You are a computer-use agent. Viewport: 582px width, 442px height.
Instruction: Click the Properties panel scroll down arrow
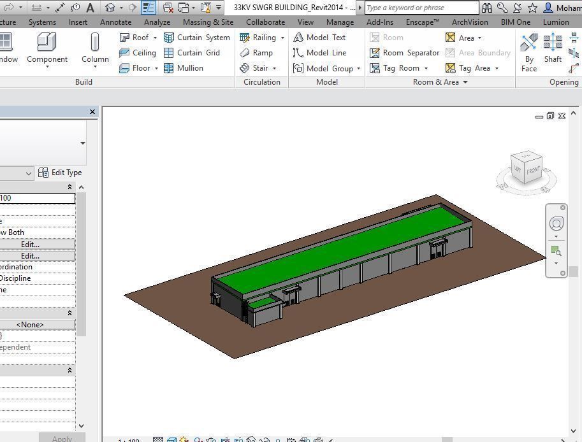point(82,425)
